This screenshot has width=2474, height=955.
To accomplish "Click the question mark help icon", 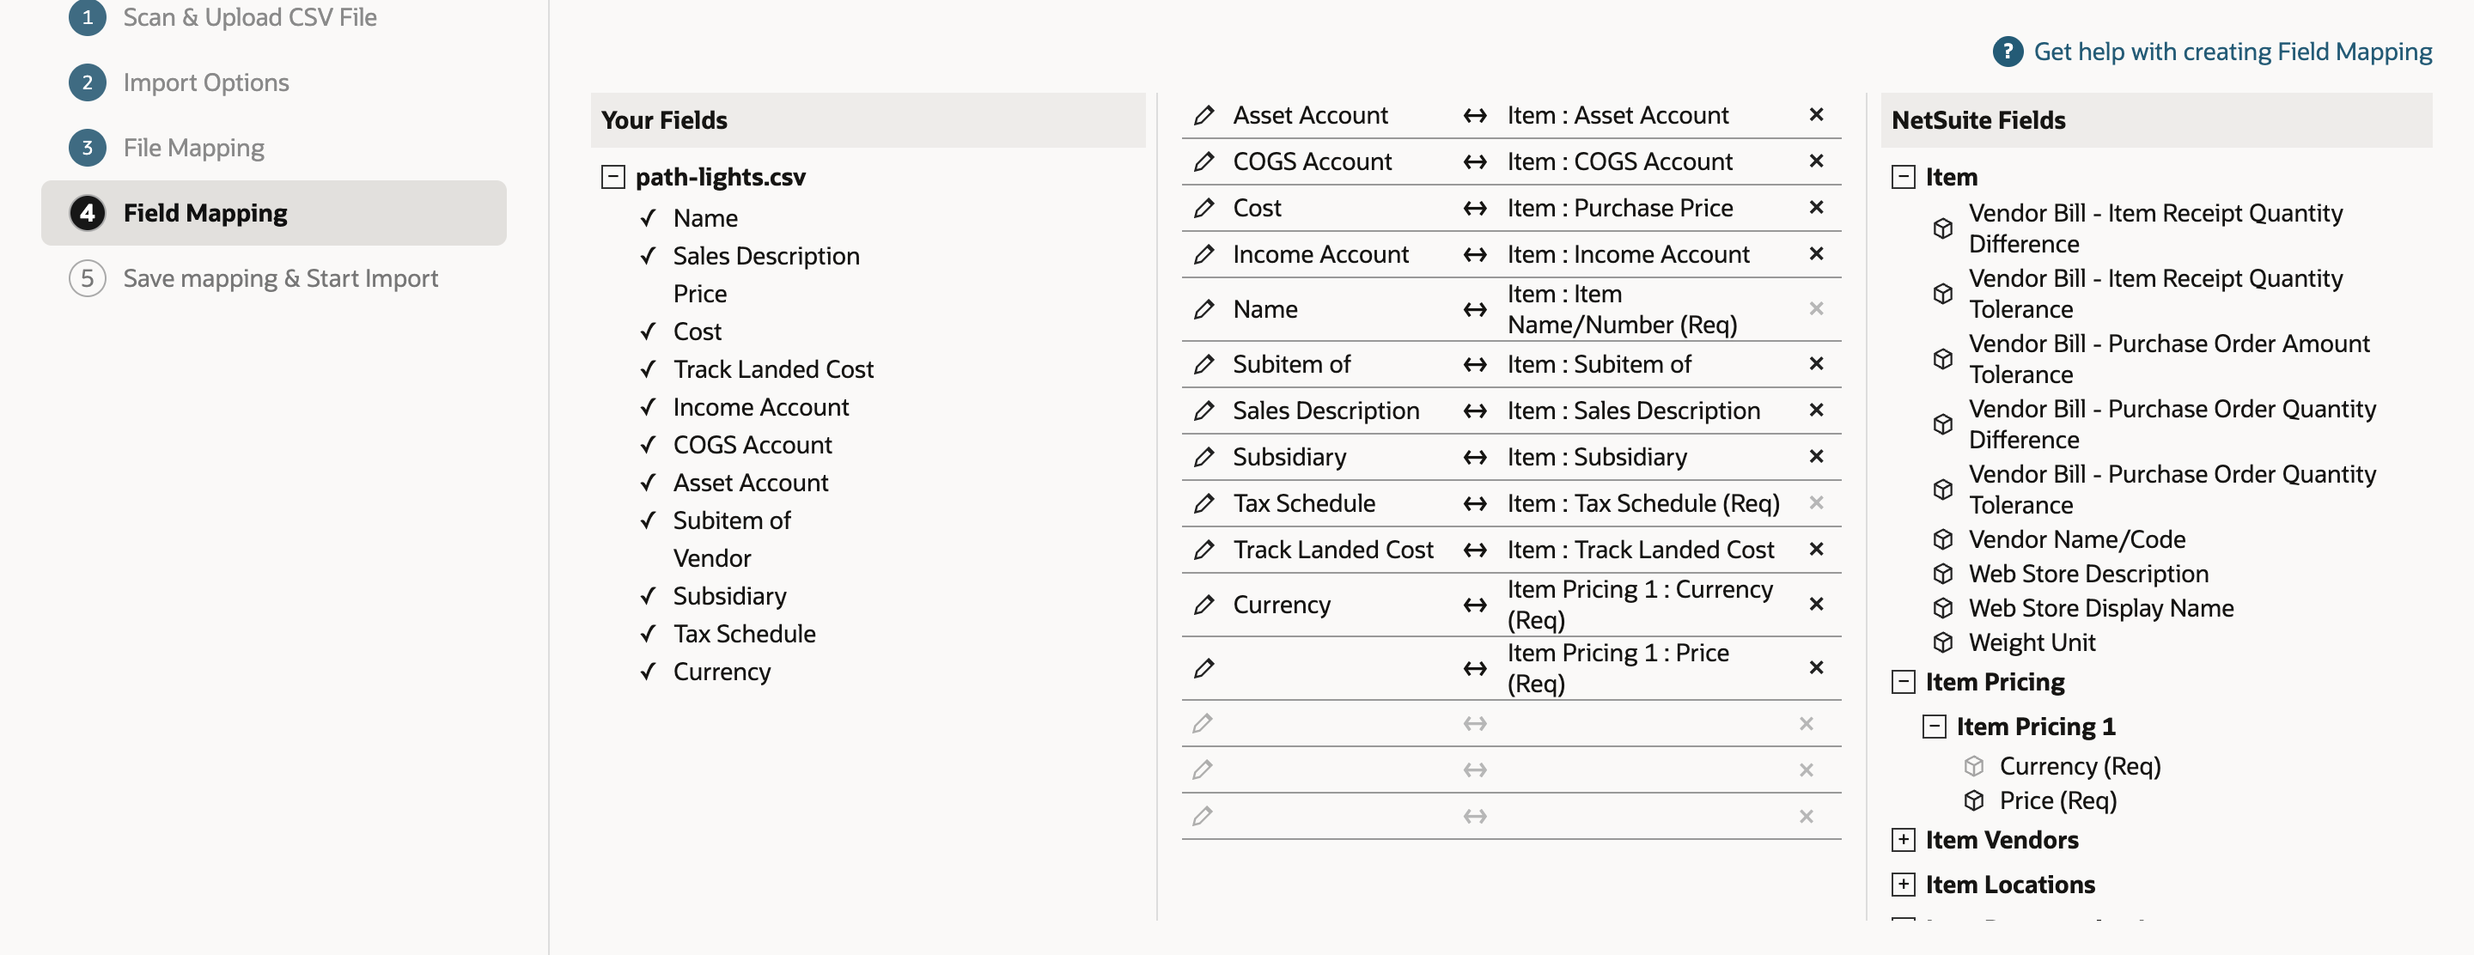I will coord(2008,52).
